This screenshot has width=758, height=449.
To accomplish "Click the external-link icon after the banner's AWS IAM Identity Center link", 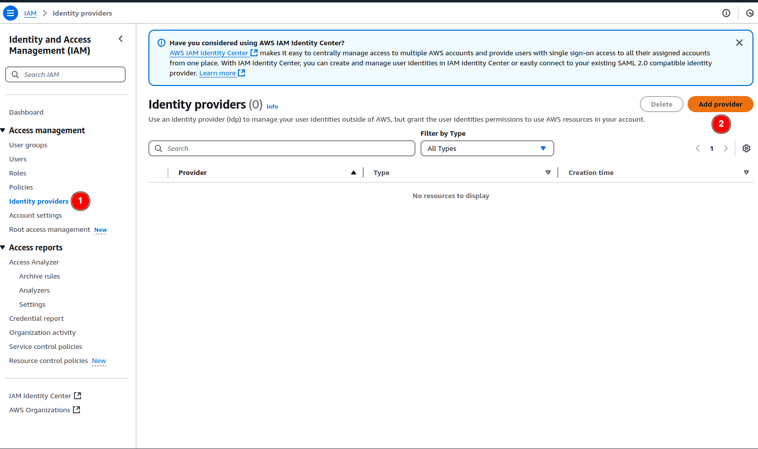I will (x=254, y=53).
